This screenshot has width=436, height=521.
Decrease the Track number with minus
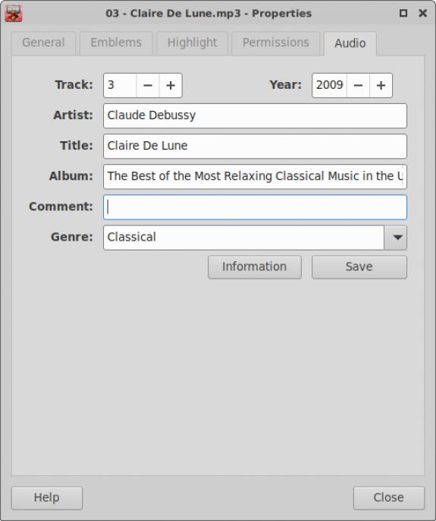coord(148,85)
